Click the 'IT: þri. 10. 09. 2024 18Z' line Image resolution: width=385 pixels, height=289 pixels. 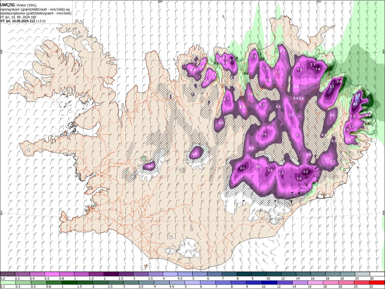(x=18, y=17)
